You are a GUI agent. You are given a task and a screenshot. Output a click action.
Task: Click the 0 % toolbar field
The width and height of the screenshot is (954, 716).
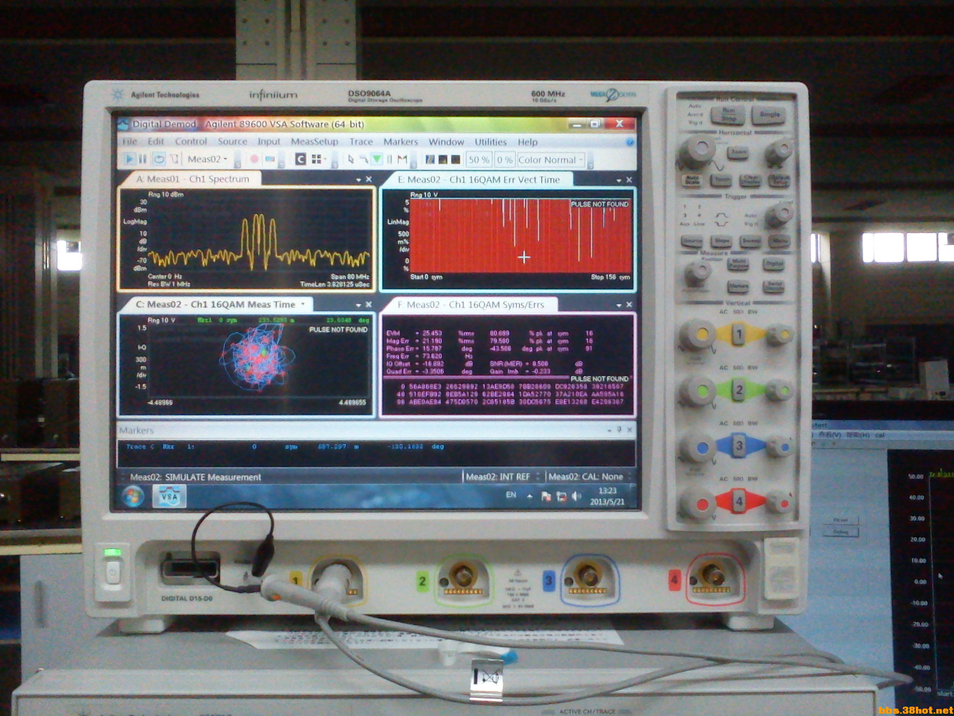coord(504,159)
